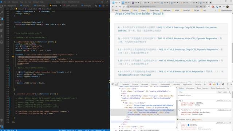This screenshot has height=131, width=233.
Task: Switch to the Security DevTools tab
Action: pos(198,84)
